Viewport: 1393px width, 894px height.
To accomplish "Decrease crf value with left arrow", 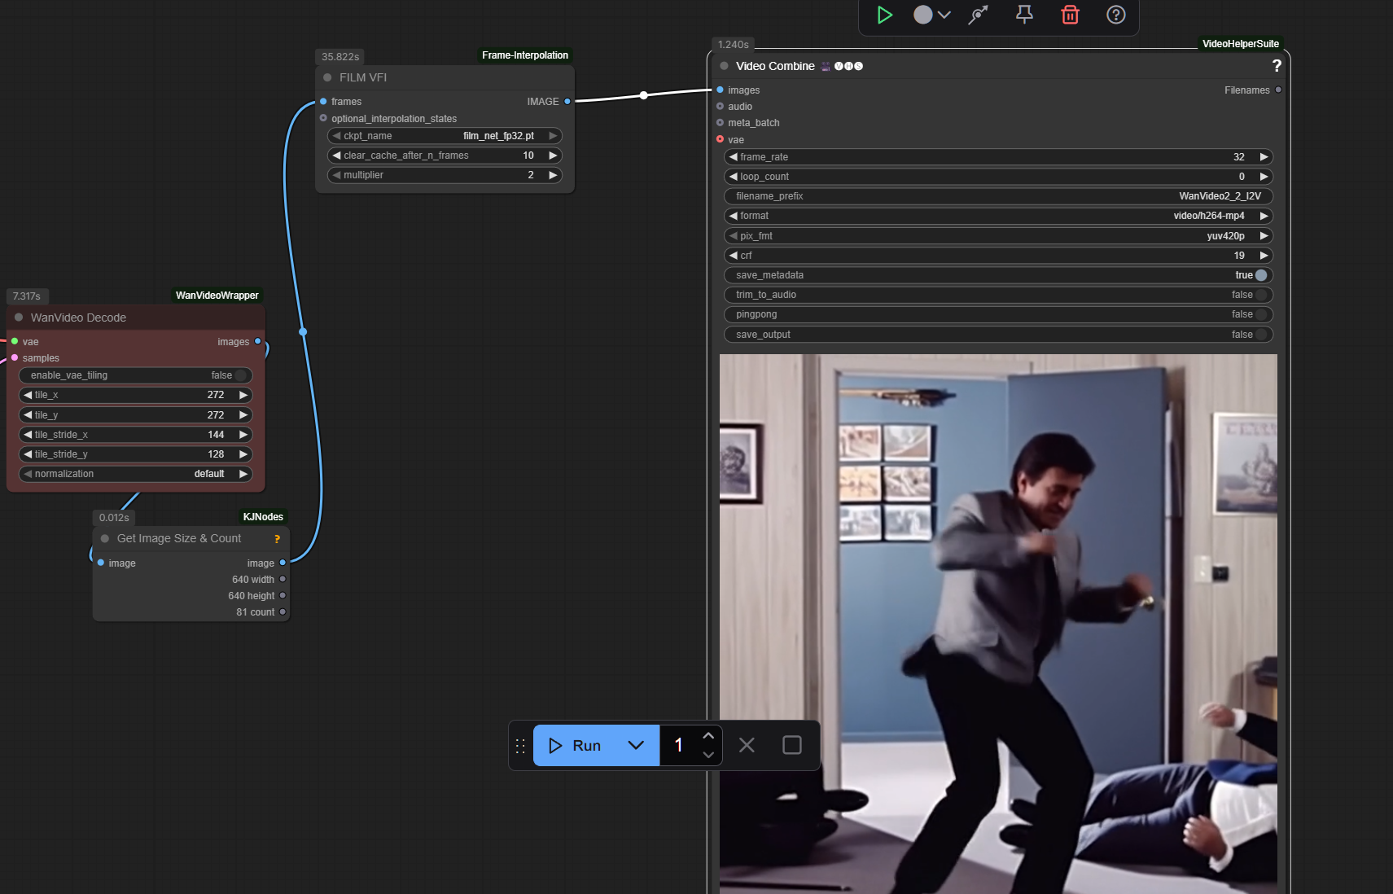I will point(733,256).
